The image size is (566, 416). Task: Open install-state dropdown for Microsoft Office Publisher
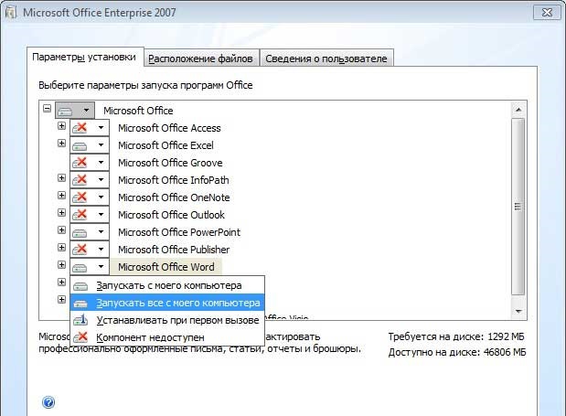pos(90,249)
